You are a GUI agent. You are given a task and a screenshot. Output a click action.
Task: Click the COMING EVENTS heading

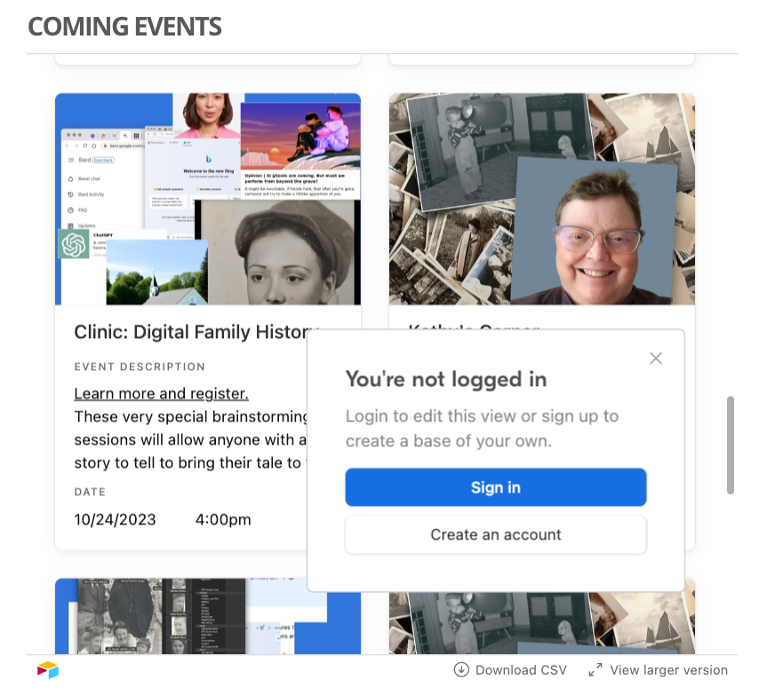pyautogui.click(x=124, y=27)
